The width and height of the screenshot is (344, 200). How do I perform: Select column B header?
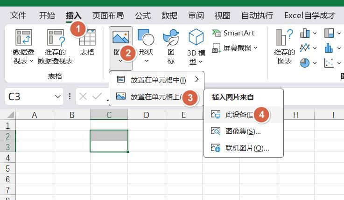[x=72, y=115]
